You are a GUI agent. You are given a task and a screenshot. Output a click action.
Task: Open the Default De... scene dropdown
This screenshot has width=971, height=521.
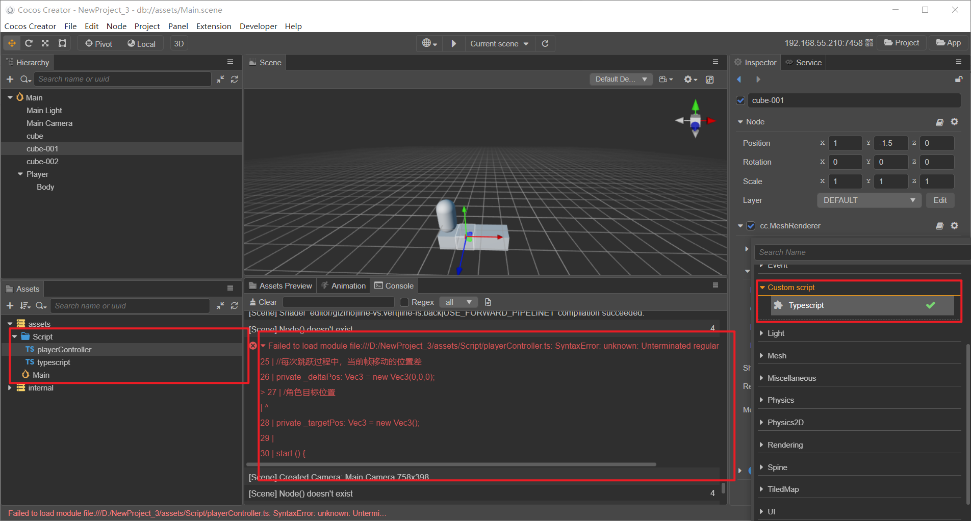click(x=621, y=79)
